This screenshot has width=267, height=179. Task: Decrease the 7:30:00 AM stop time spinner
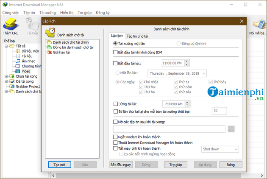click(187, 105)
